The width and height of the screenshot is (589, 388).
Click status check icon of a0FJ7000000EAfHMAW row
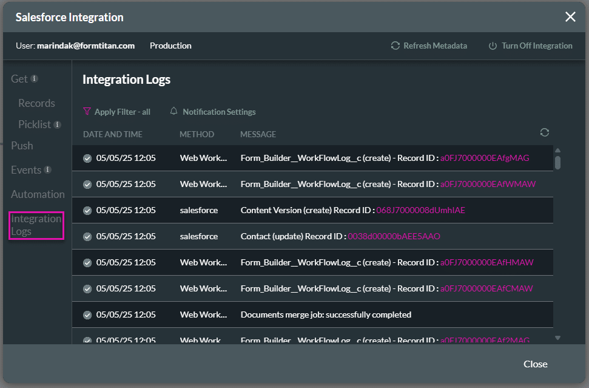(87, 263)
